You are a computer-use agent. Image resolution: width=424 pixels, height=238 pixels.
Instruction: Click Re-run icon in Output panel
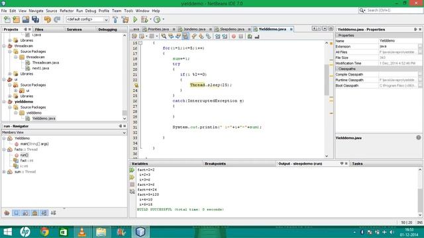point(132,171)
